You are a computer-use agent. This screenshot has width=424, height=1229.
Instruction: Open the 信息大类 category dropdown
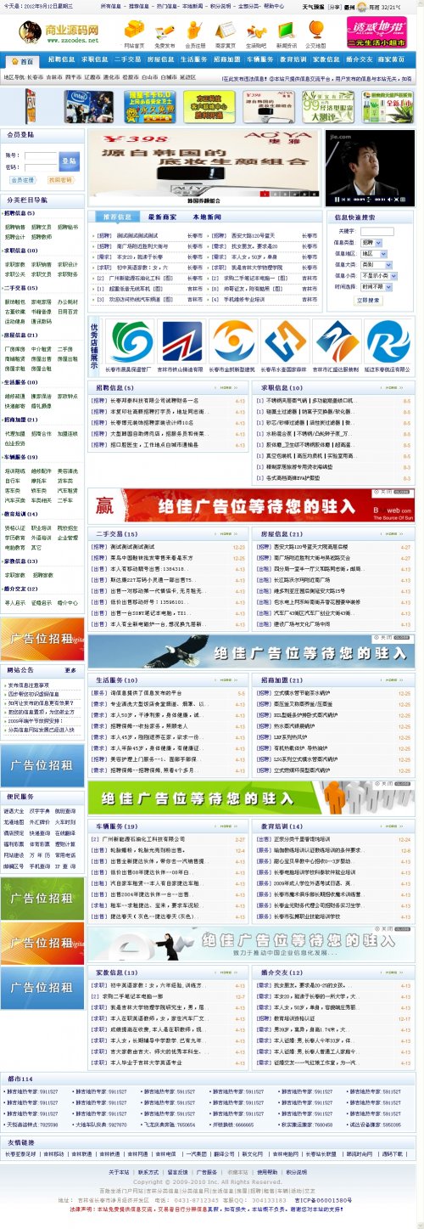(x=376, y=264)
